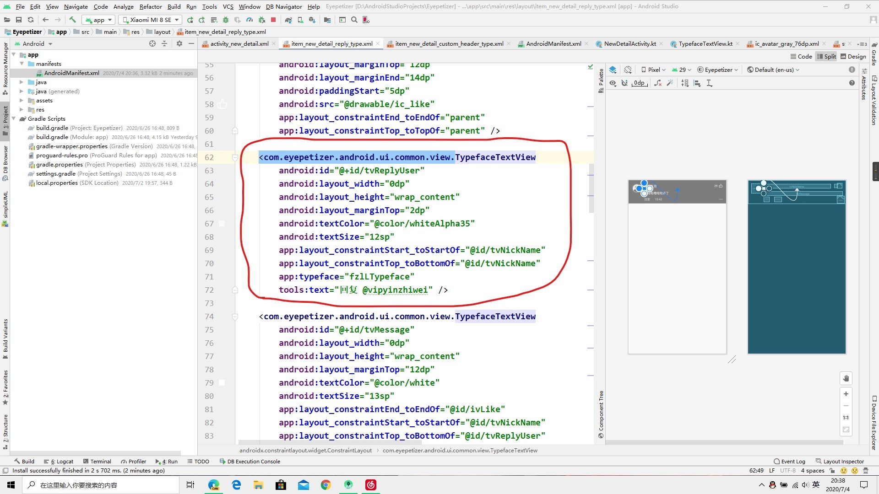Open the Xiaomi MI 8 SE device dropdown
879x494 pixels.
150,20
